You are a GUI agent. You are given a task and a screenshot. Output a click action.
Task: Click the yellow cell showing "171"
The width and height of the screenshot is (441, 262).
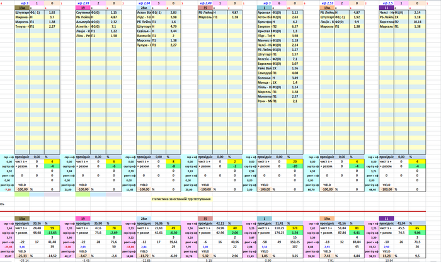(x=295, y=228)
